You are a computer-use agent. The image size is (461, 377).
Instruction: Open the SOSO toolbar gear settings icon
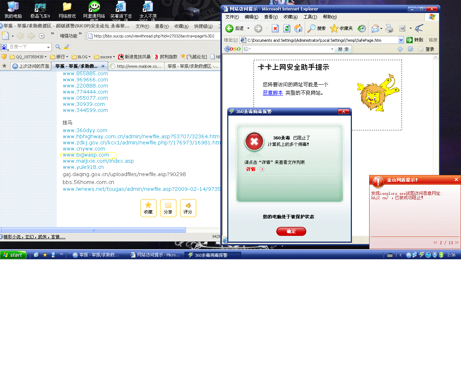pos(410,49)
